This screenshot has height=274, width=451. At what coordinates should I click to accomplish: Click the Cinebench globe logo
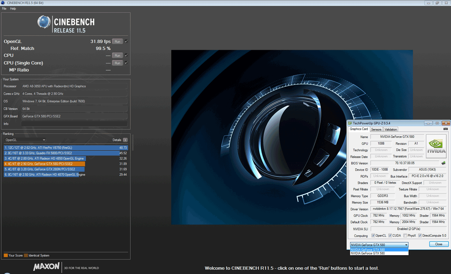(44, 22)
